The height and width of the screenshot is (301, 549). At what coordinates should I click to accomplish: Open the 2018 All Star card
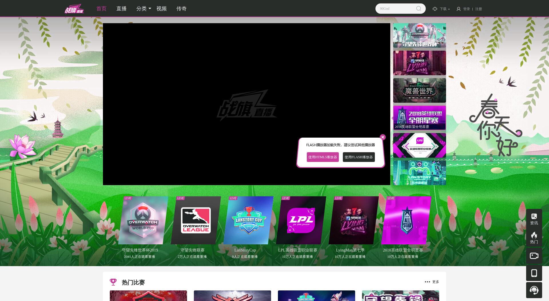click(x=406, y=220)
